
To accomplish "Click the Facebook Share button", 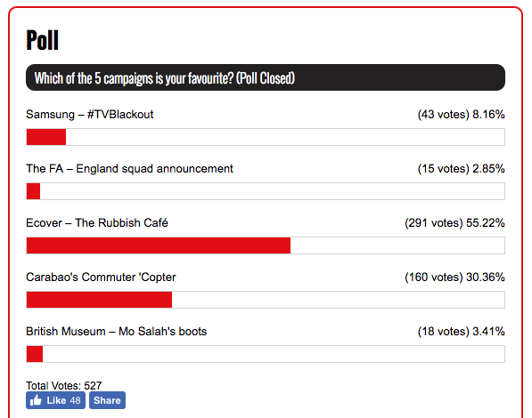I will (107, 400).
